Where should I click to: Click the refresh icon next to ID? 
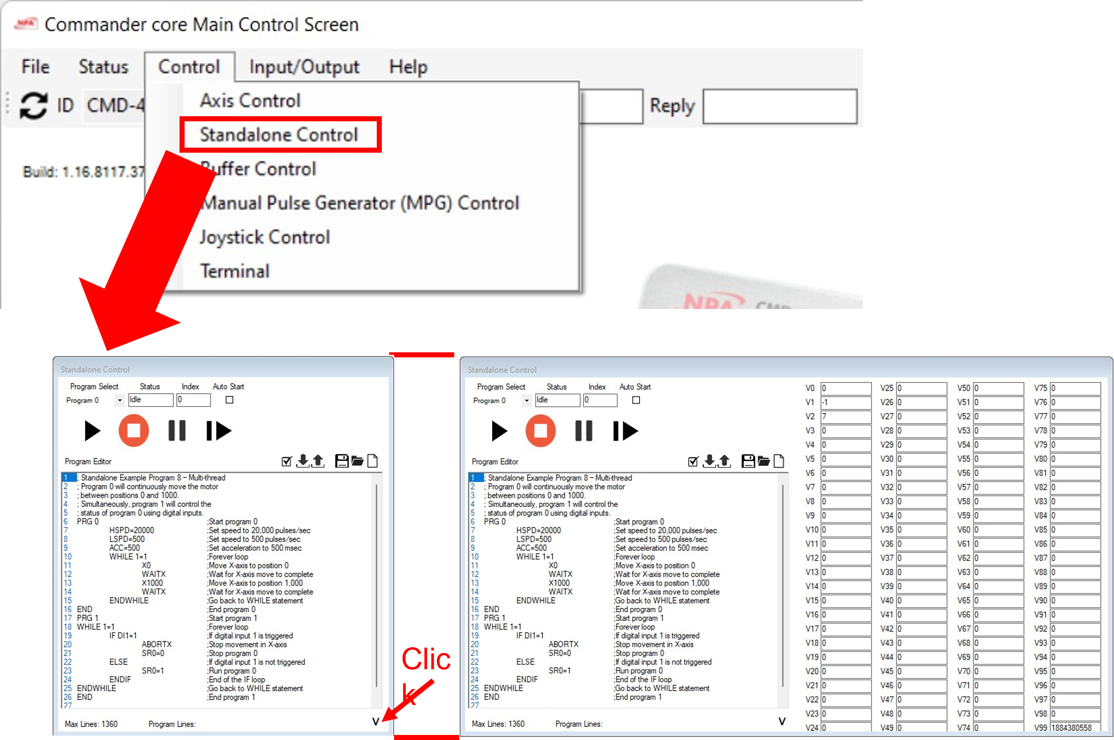click(x=34, y=105)
